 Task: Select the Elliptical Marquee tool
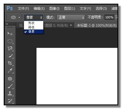10,41
